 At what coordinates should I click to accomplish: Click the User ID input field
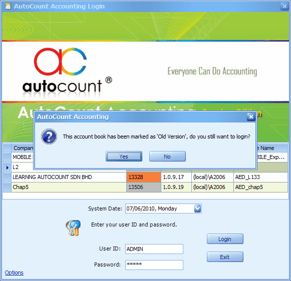pyautogui.click(x=154, y=249)
